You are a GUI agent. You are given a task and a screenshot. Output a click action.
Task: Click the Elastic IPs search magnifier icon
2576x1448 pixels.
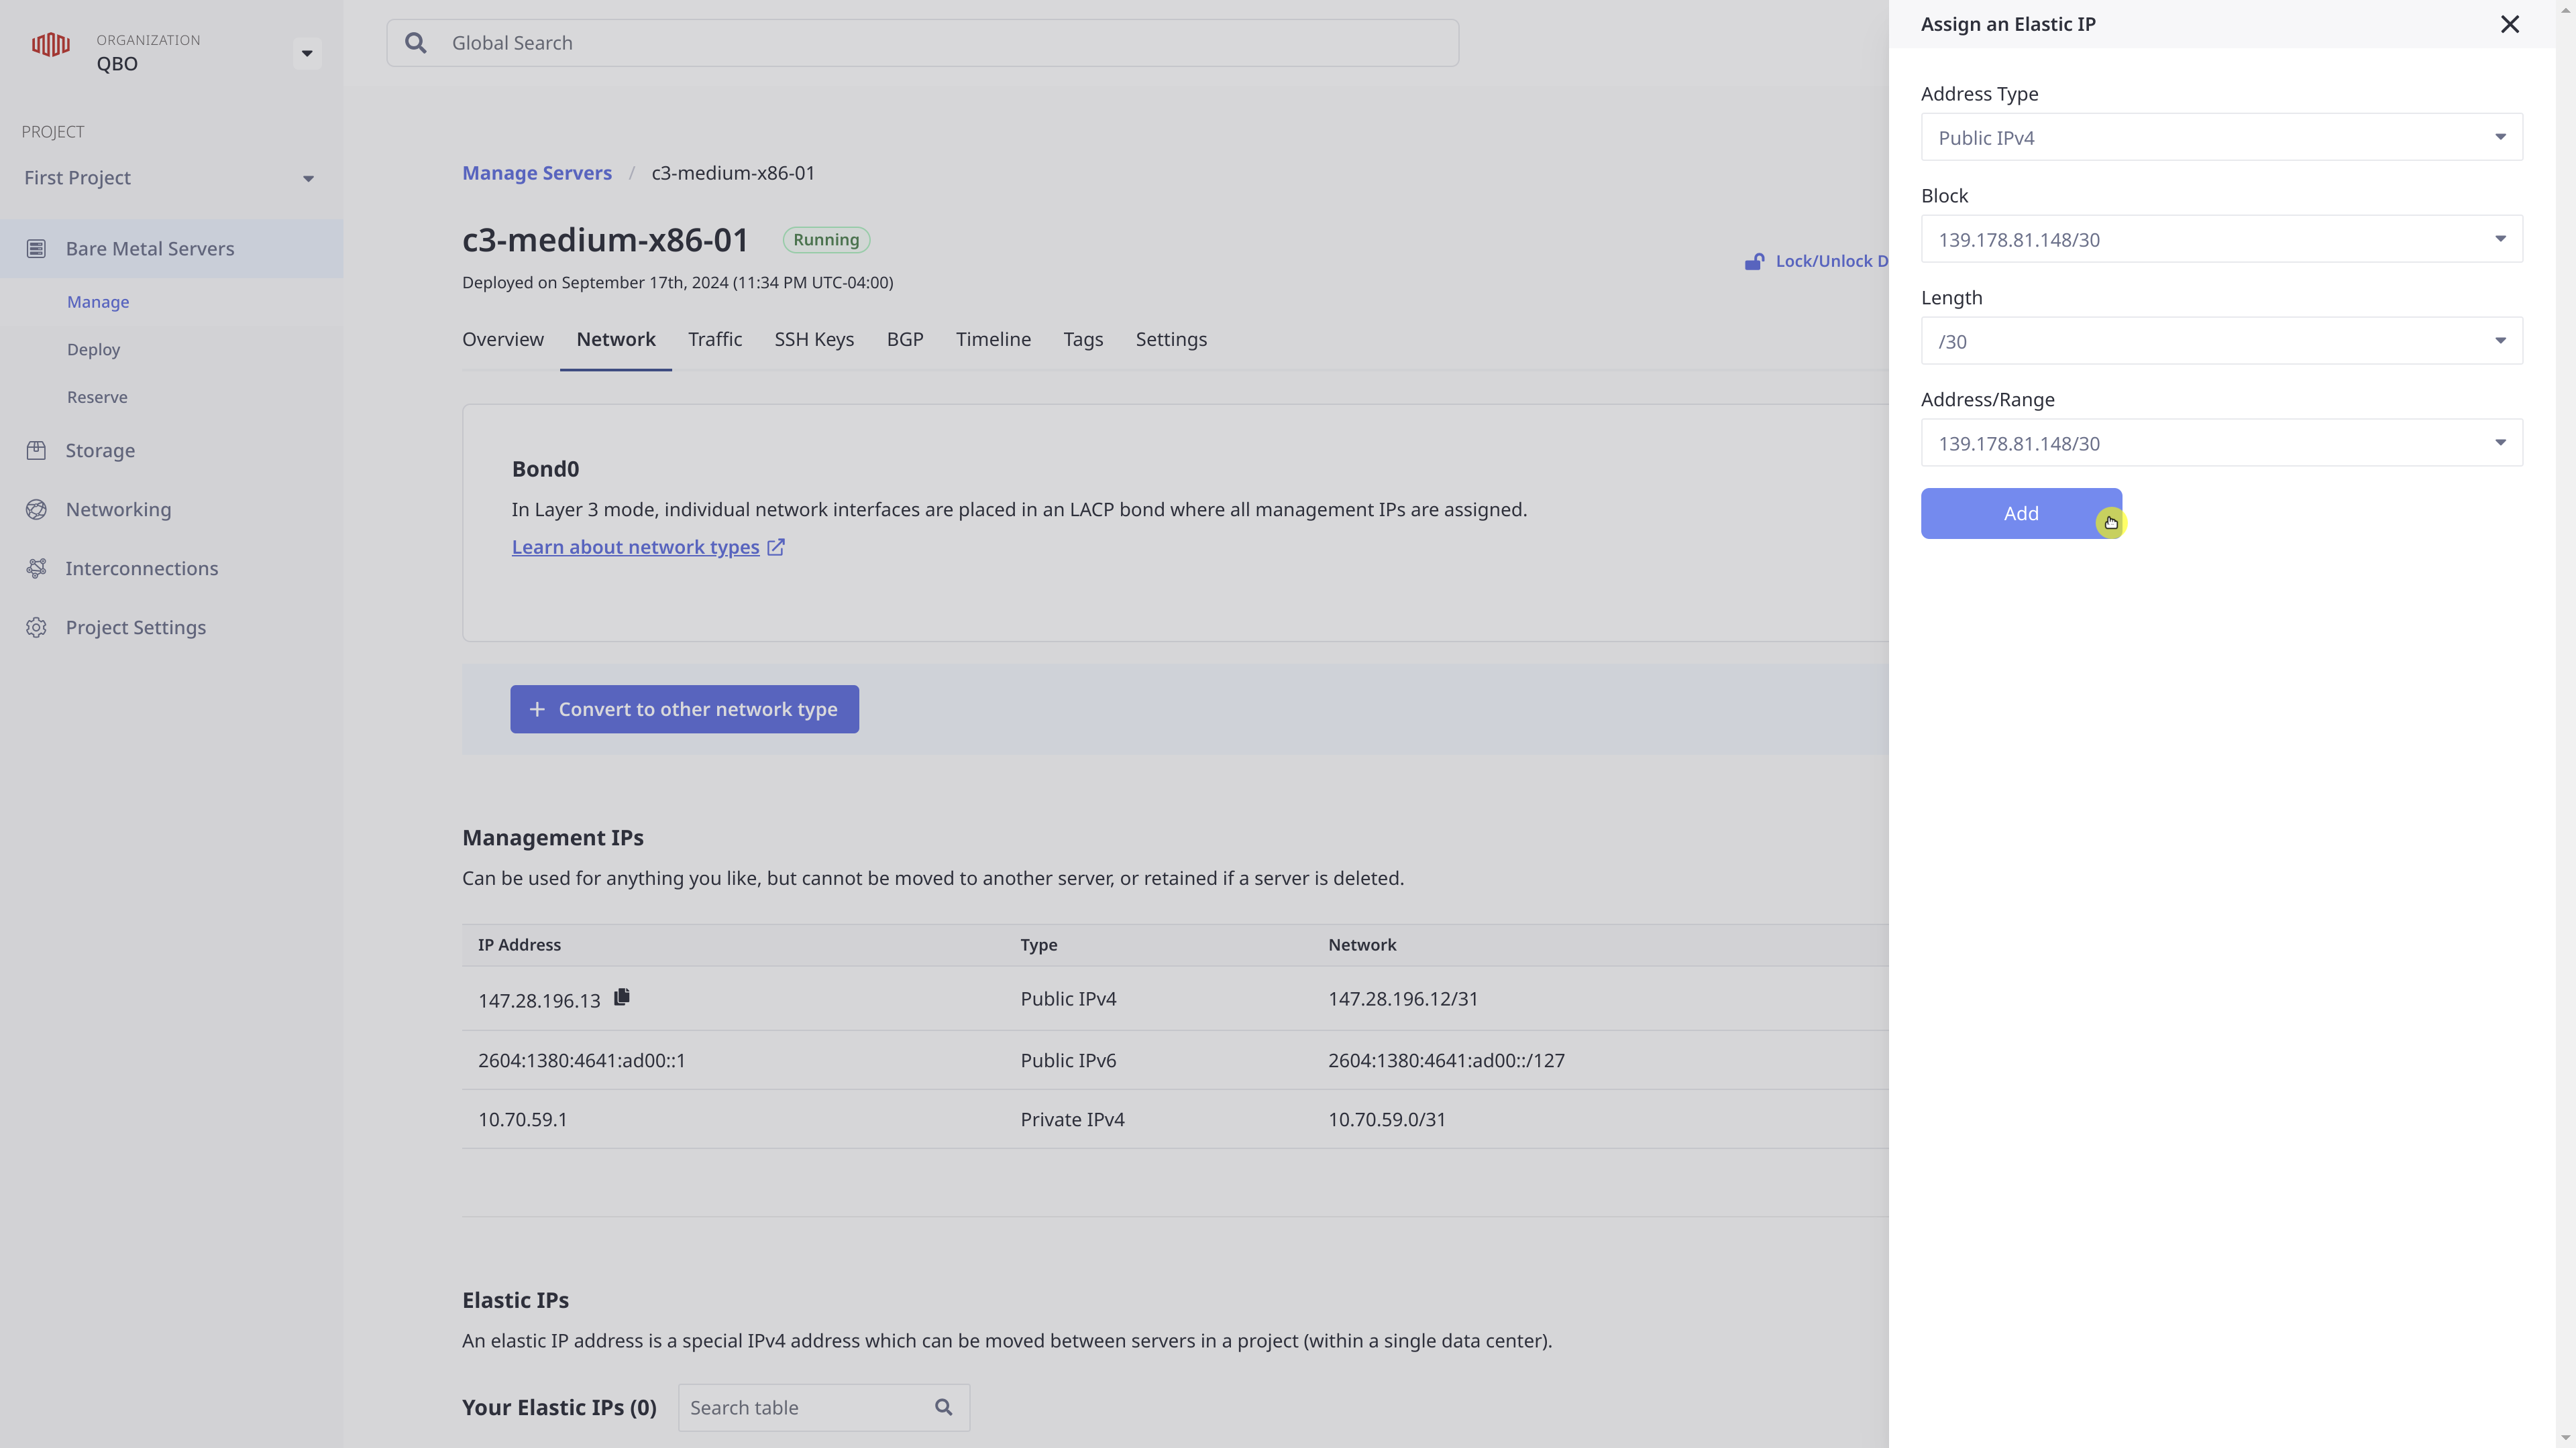coord(943,1407)
